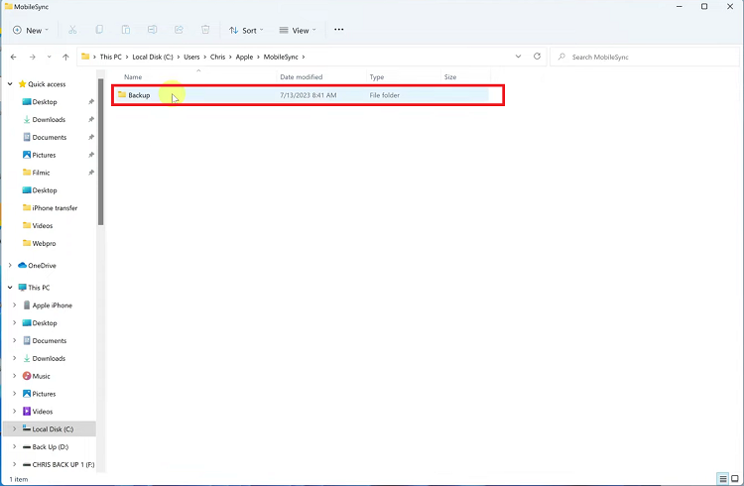The image size is (744, 486).
Task: Click the navigation pane vertical scrollbar
Action: [100, 152]
